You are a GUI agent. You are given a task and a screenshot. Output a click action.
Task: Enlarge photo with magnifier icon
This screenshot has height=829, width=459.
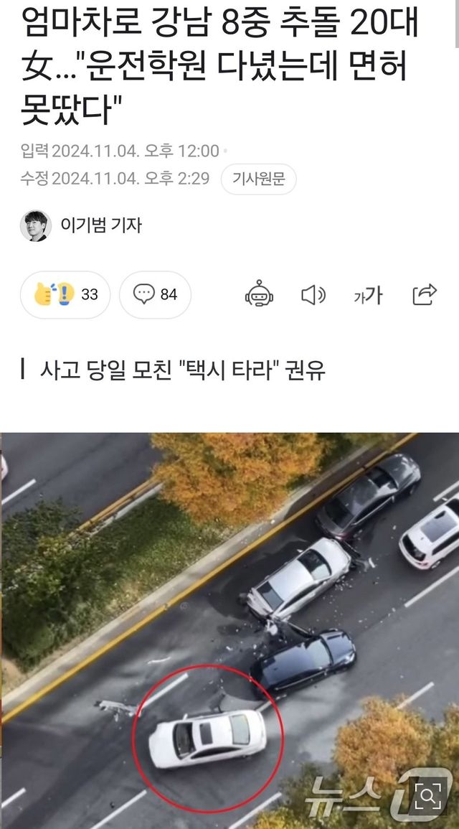[428, 795]
